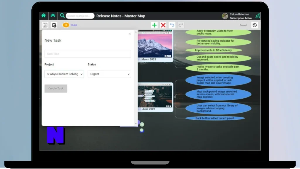The width and height of the screenshot is (300, 169).
Task: Click the Create Task button
Action: (56, 89)
